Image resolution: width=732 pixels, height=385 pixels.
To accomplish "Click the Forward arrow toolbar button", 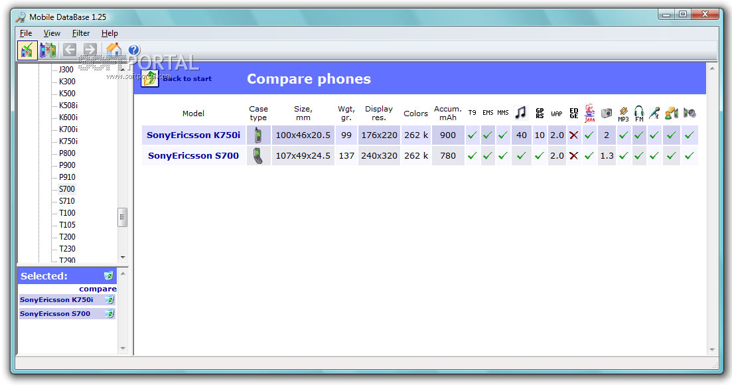I will pos(90,50).
